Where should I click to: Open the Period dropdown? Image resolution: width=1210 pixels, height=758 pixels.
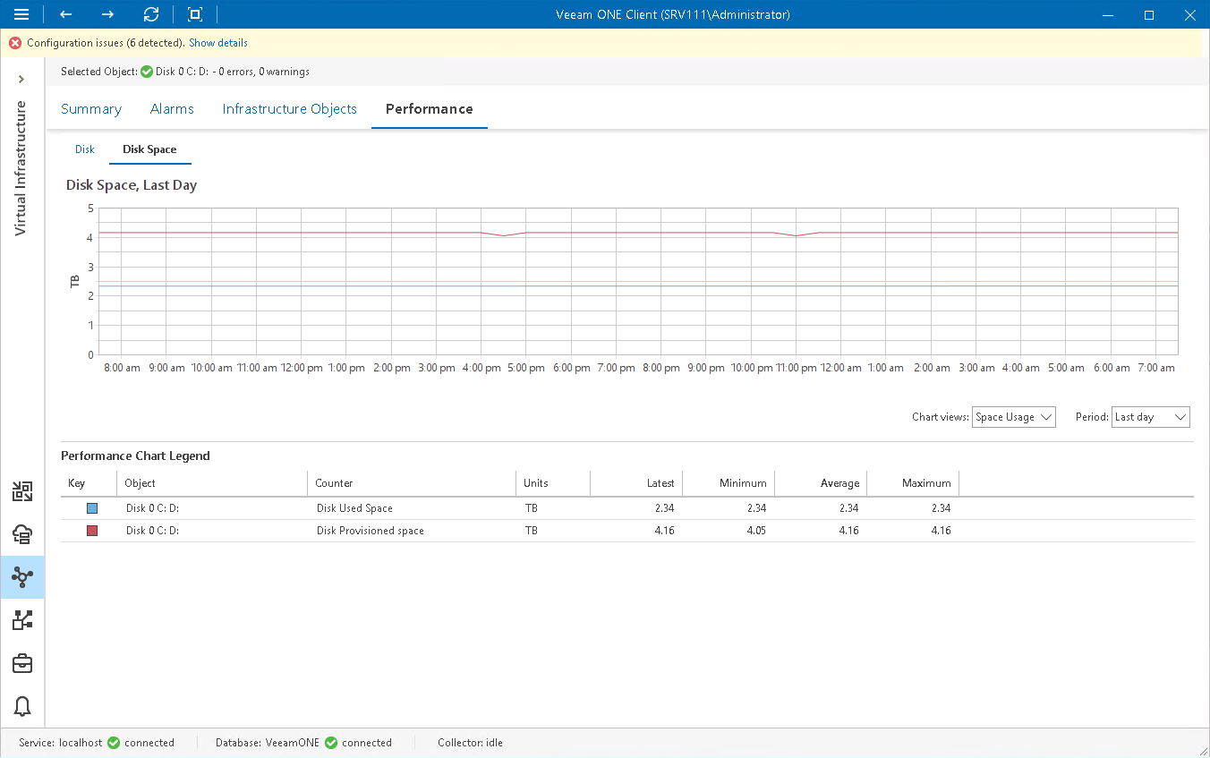point(1150,416)
